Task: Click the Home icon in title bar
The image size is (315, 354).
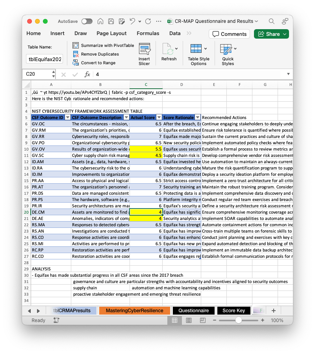Action: [x=100, y=21]
